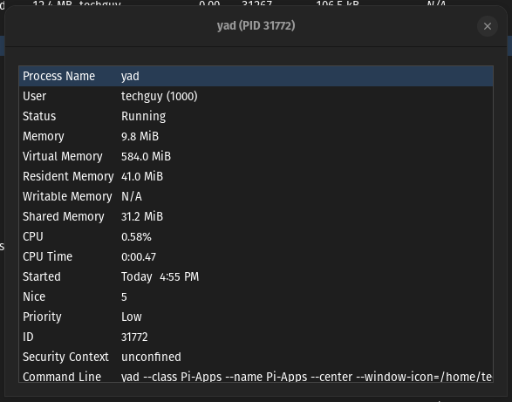Select the Virtual Memory 584.0 MiB row
Viewport: 512px width, 402px height.
tap(256, 156)
